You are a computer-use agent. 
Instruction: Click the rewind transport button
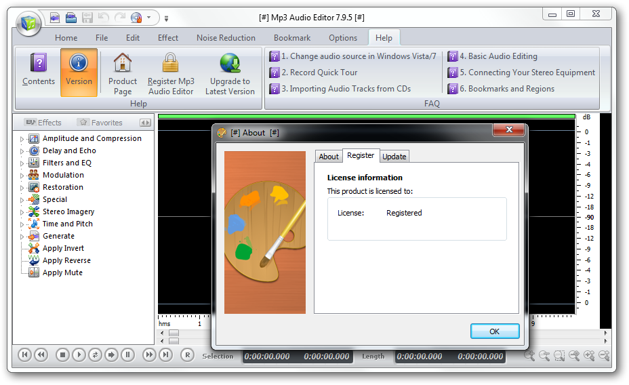coord(41,354)
